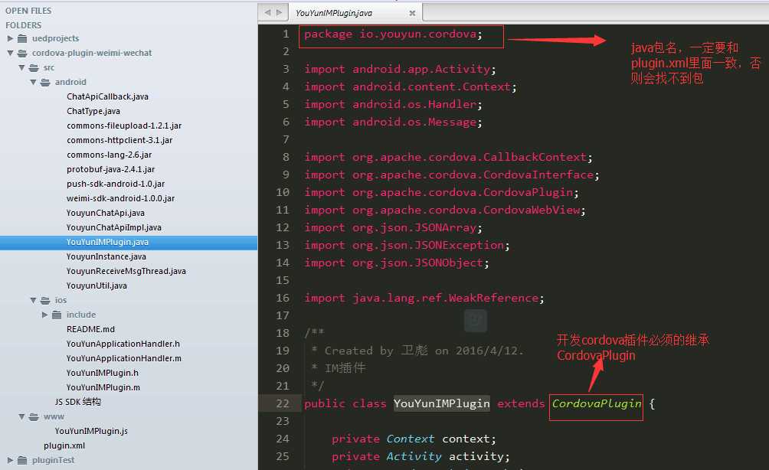Click the www folder icon

(x=34, y=416)
